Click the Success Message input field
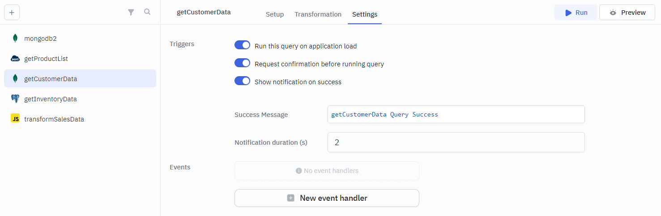Screen dimensions: 661x216 [456, 114]
